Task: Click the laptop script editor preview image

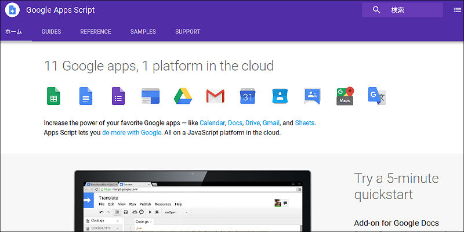Action: 193,201
